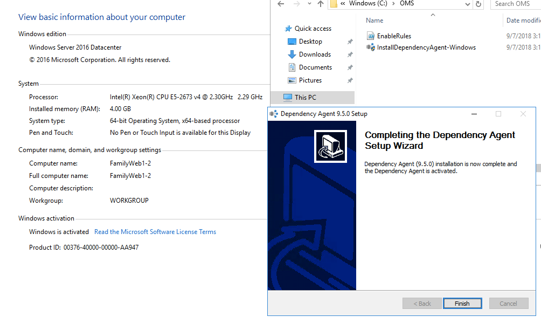Select InstallDependencyAgent-Windows installer icon
Image resolution: width=541 pixels, height=323 pixels.
click(371, 47)
